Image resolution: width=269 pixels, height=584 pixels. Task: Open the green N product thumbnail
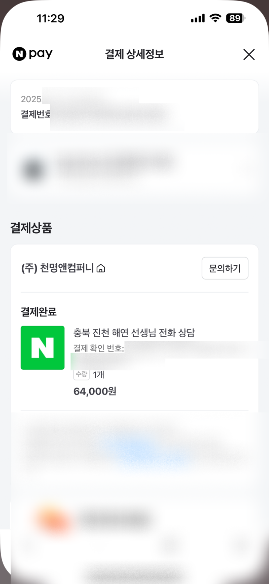[x=43, y=347]
